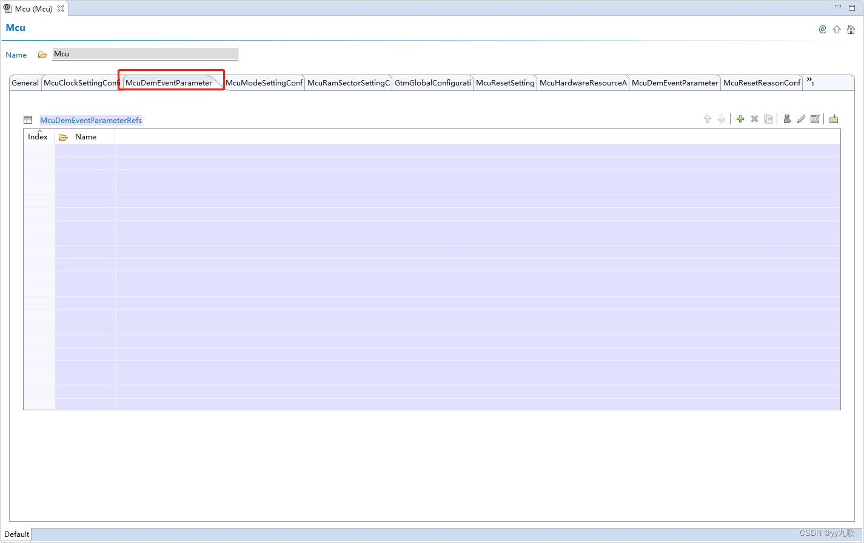Click the person-with-plus icon in list toolbar
This screenshot has width=864, height=543.
pyautogui.click(x=787, y=119)
